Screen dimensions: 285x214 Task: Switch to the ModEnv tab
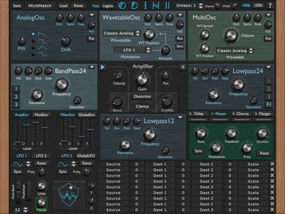(41, 115)
